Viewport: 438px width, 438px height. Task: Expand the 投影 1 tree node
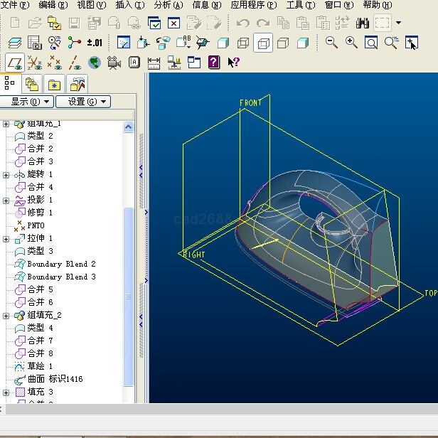[6, 200]
